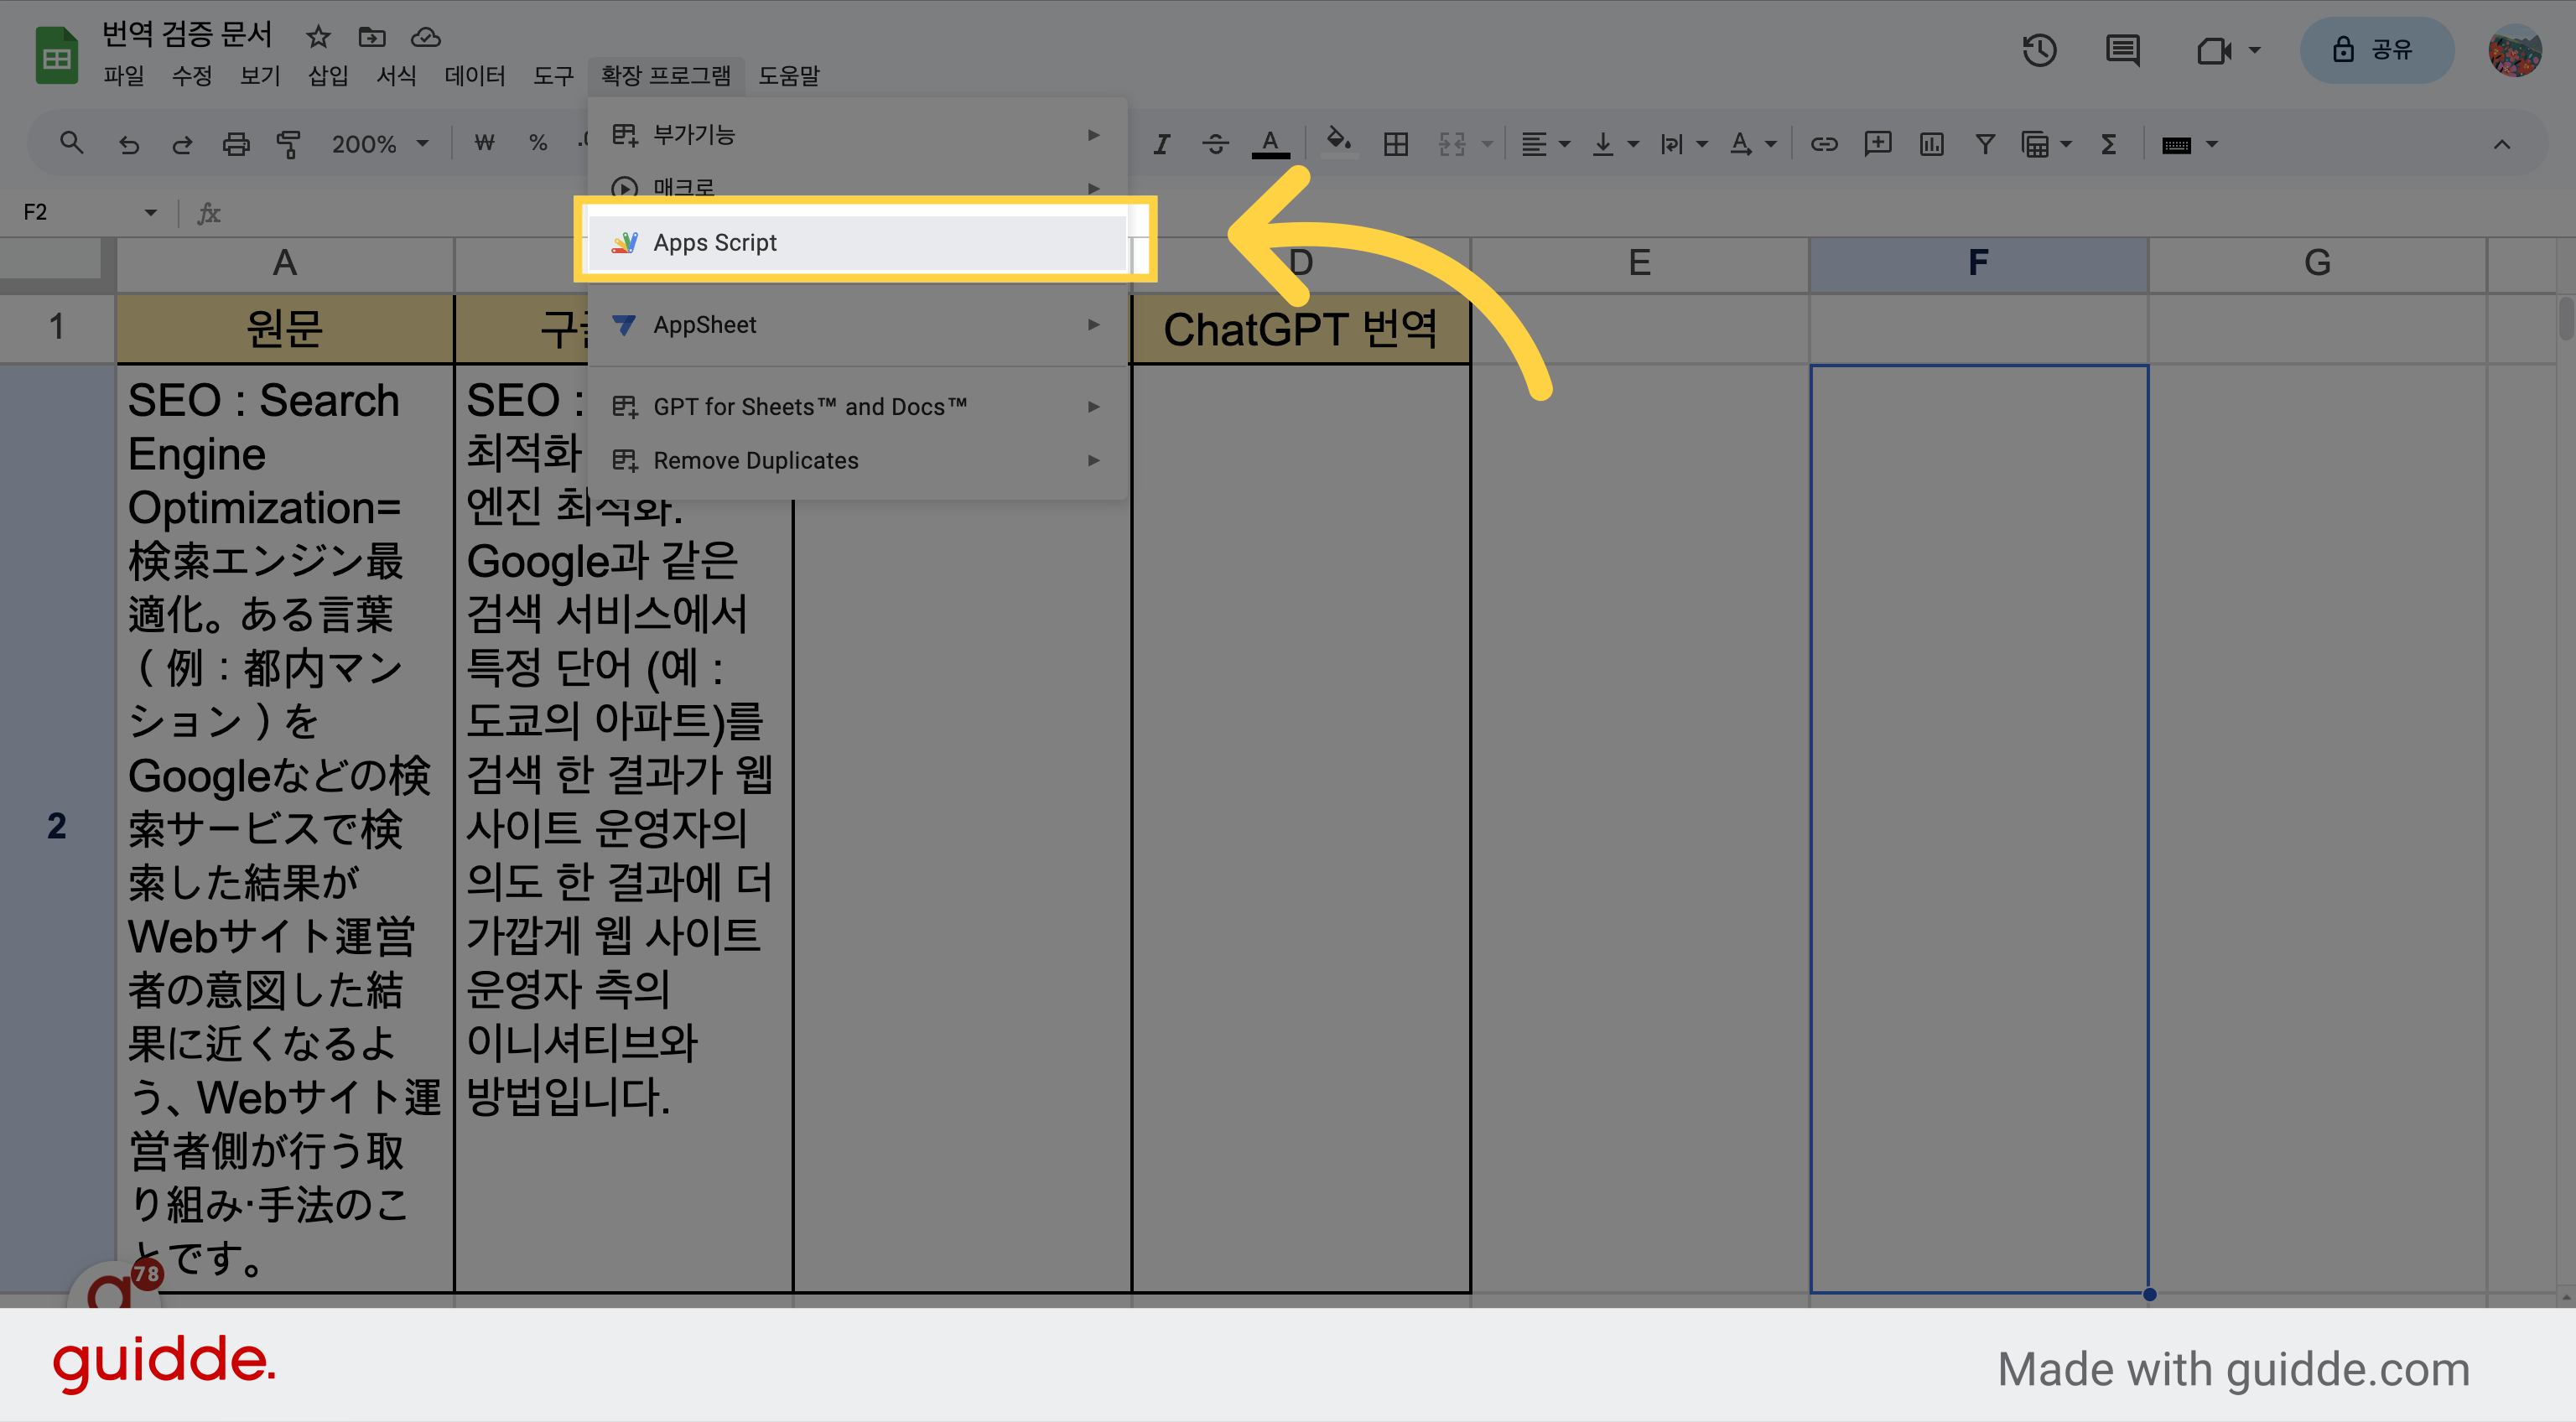Activate the paint format tool

289,144
